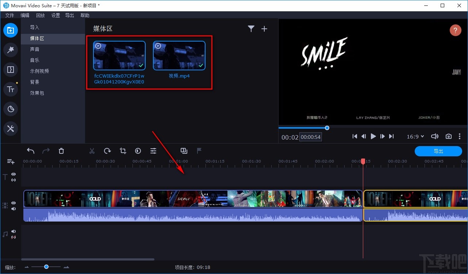Select 效果包 in the sidebar
The image size is (468, 274).
click(x=53, y=93)
